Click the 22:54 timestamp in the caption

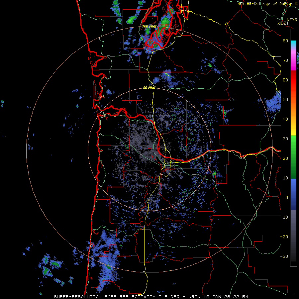242,297
